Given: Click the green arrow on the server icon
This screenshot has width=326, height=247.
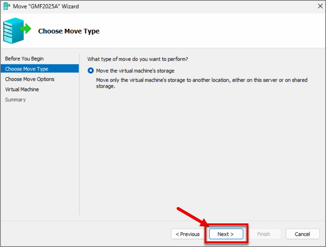Looking at the screenshot, I should coord(26,29).
